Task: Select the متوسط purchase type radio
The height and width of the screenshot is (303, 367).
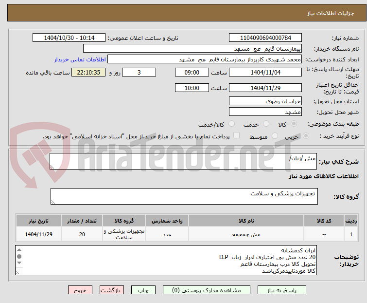Action: pyautogui.click(x=275, y=136)
